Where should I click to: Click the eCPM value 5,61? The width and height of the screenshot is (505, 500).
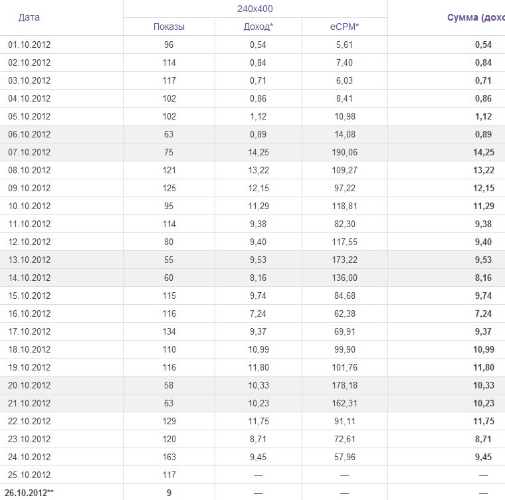344,44
